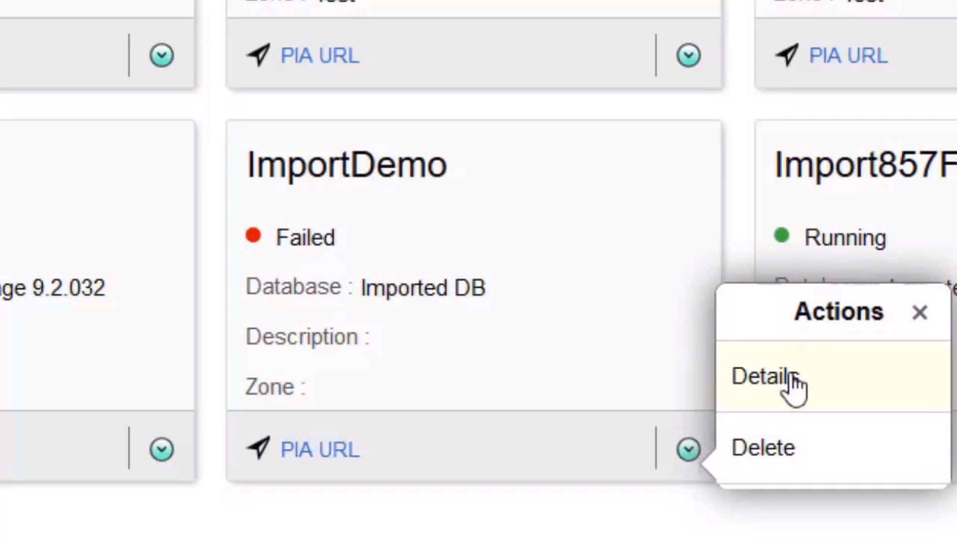The height and width of the screenshot is (538, 957).
Task: Open the PIA URL link on top middle card
Action: tap(319, 55)
